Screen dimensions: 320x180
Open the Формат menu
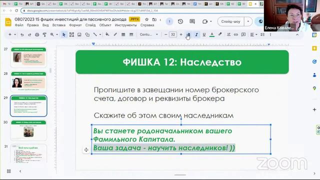click(x=75, y=25)
